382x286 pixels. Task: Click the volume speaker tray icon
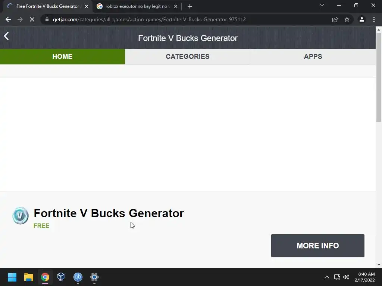pyautogui.click(x=346, y=277)
